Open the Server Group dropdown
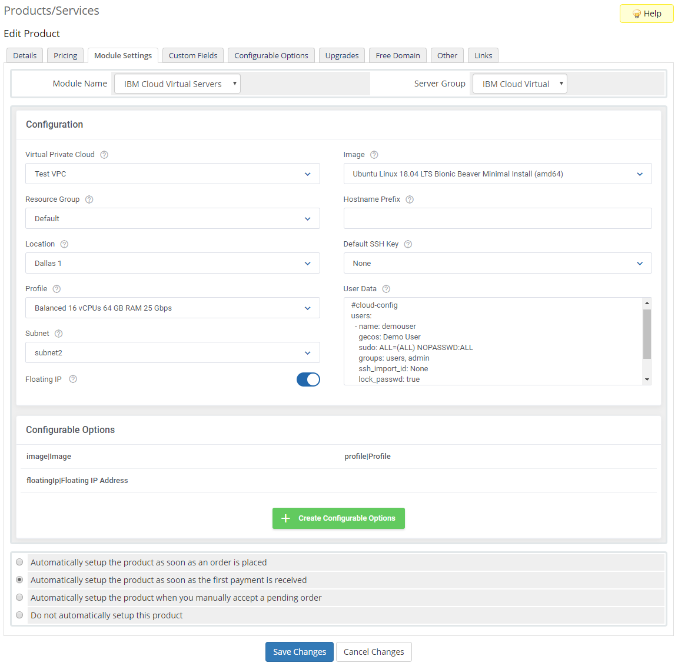 [519, 84]
